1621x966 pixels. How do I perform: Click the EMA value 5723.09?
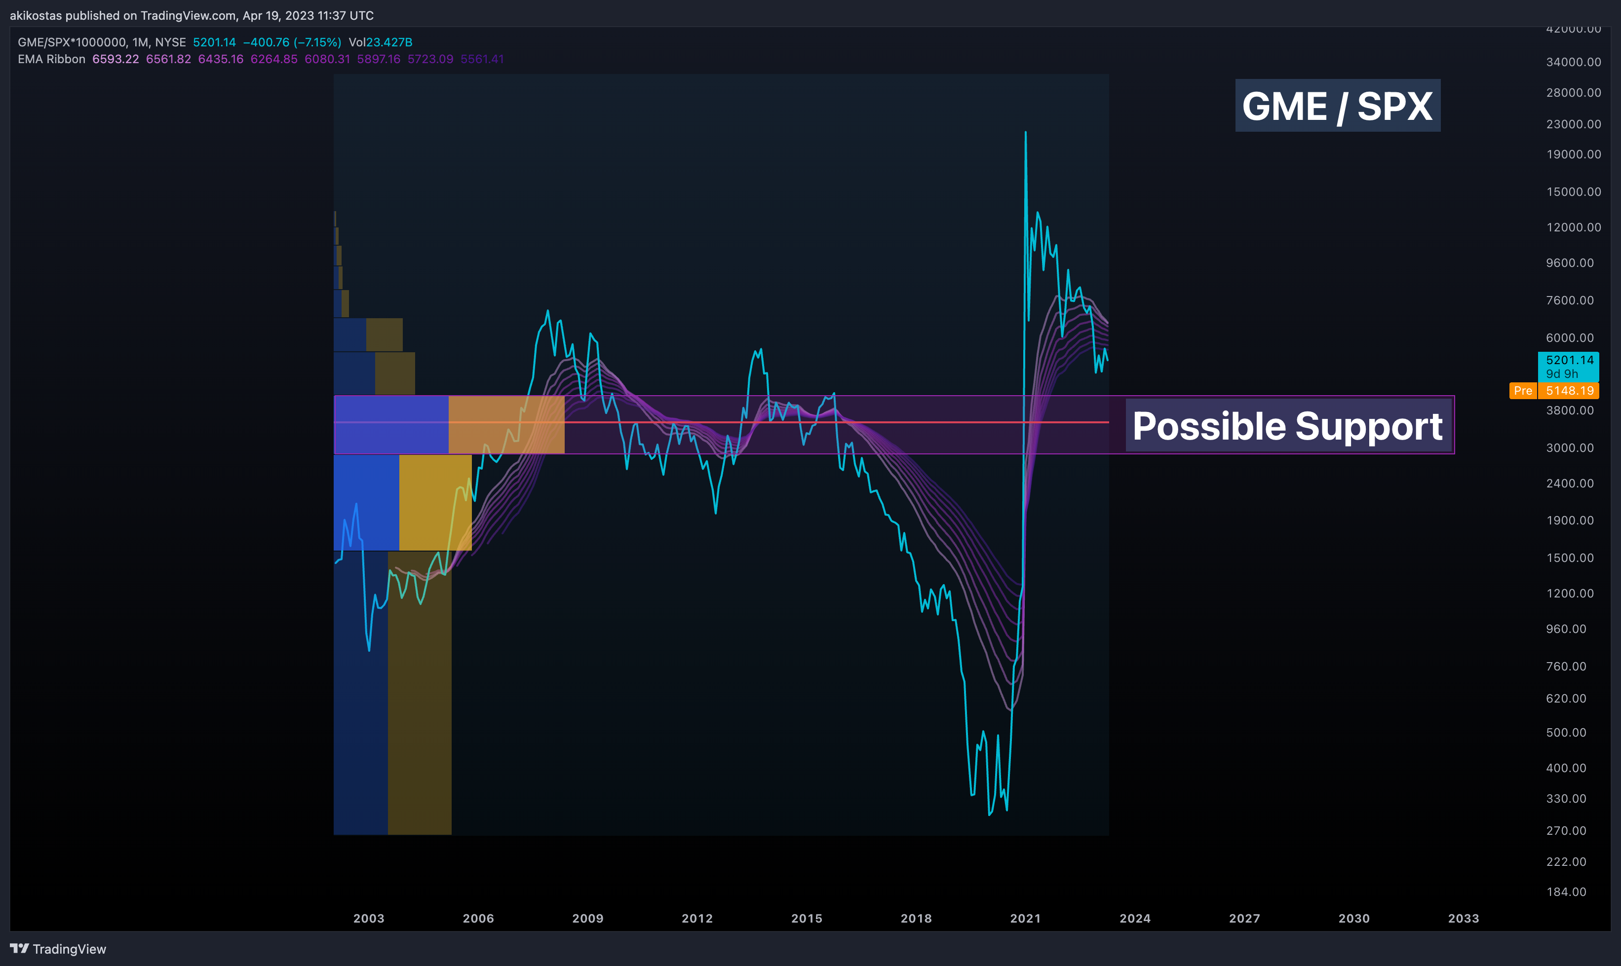click(430, 59)
